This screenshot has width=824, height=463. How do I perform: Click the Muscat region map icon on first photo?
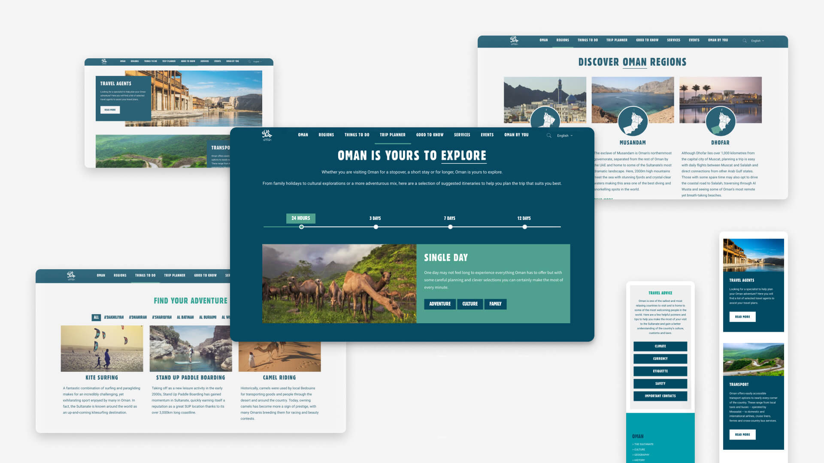click(545, 117)
